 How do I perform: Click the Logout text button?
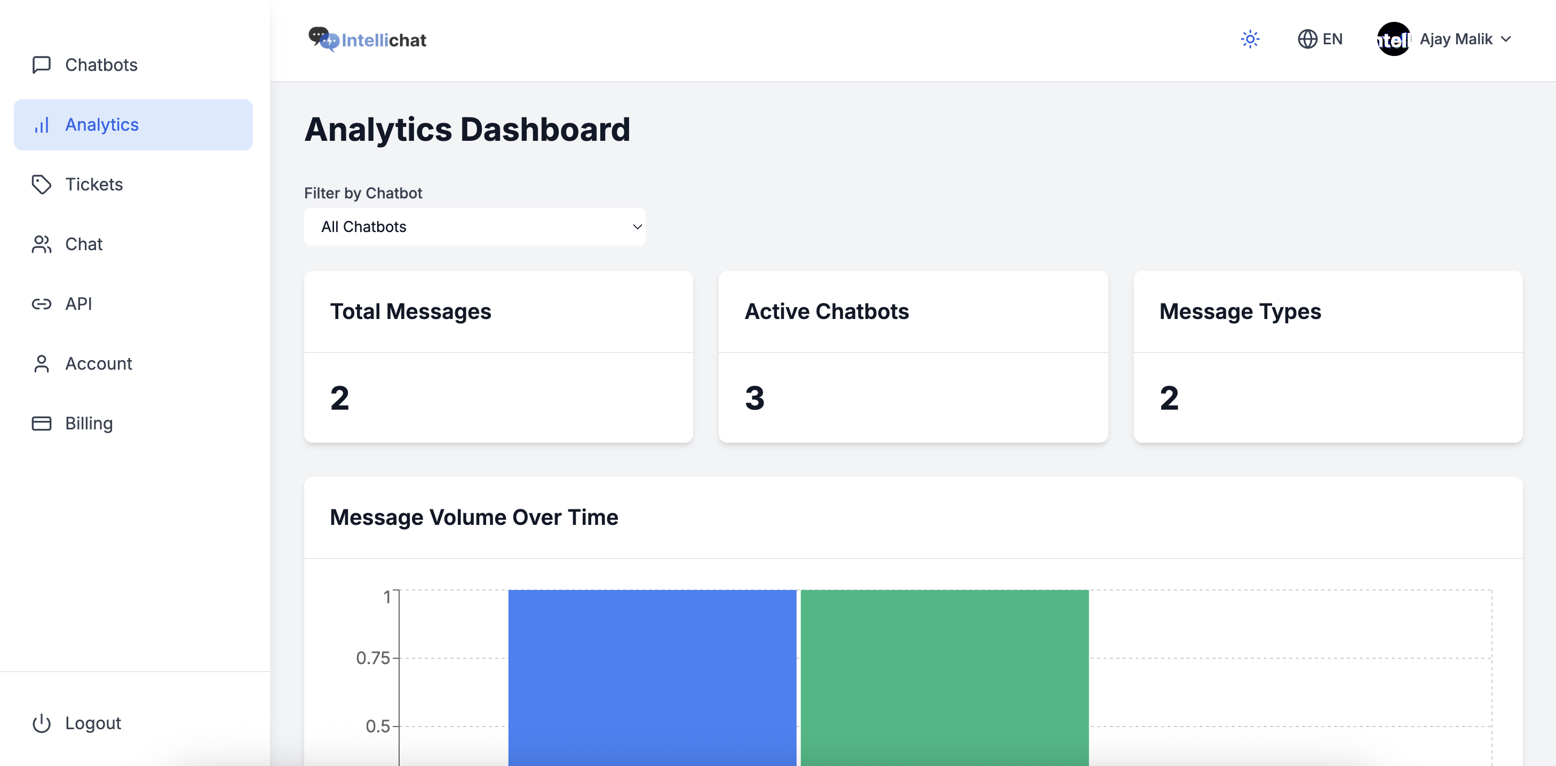pos(93,723)
